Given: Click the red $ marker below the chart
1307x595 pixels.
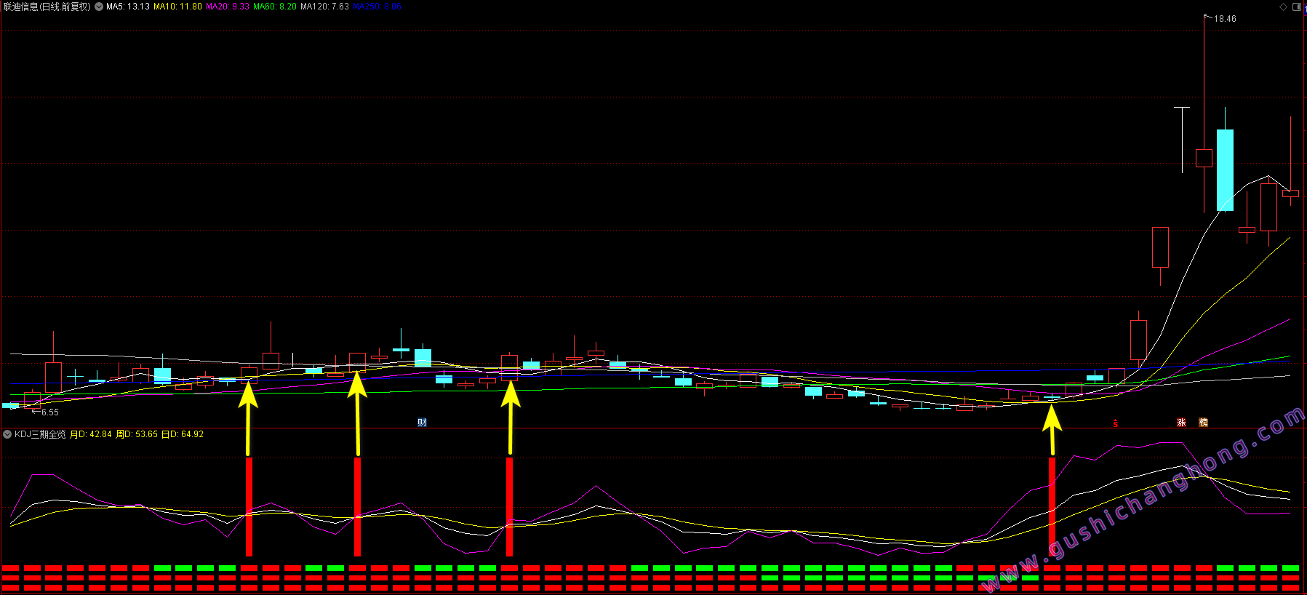Looking at the screenshot, I should [1116, 423].
